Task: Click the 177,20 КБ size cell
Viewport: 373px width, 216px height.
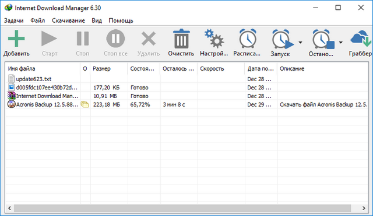Action: 106,88
